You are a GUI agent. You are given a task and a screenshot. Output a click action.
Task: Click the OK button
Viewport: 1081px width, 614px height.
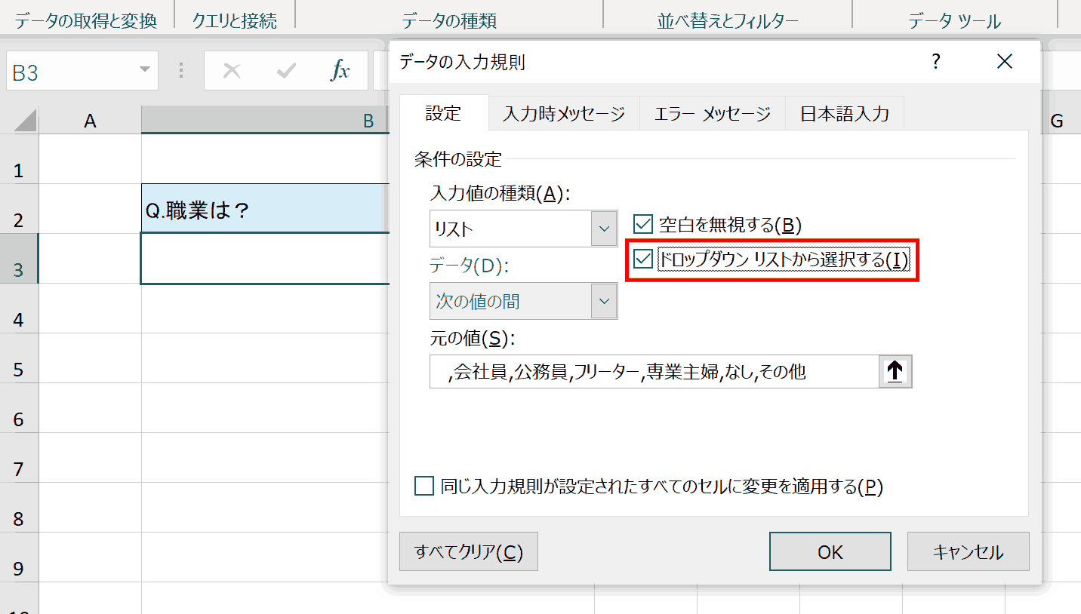tap(830, 551)
